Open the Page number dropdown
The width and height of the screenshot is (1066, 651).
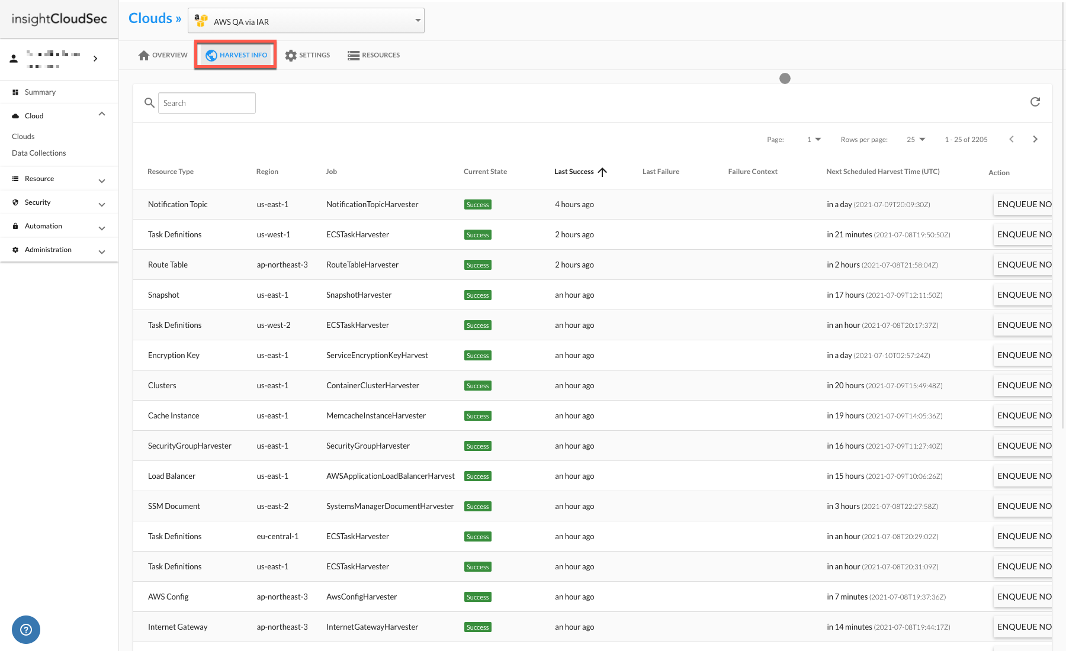click(814, 140)
